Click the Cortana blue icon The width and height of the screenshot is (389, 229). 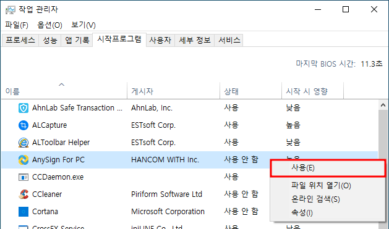pos(24,212)
